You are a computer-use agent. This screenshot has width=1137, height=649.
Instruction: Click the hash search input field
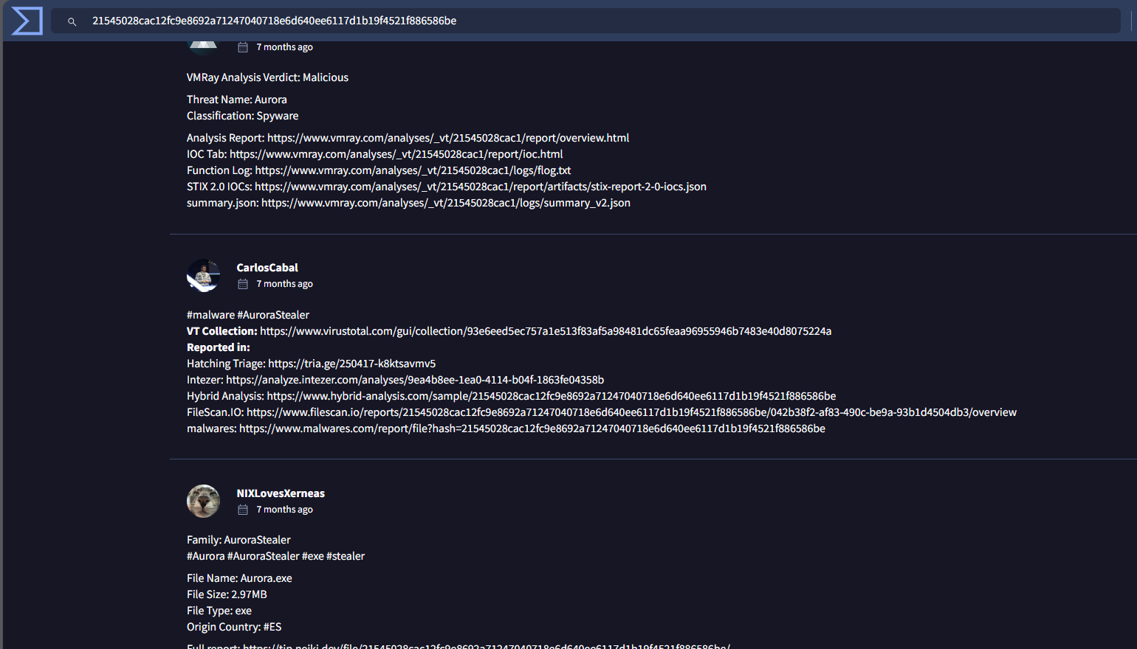click(x=585, y=21)
